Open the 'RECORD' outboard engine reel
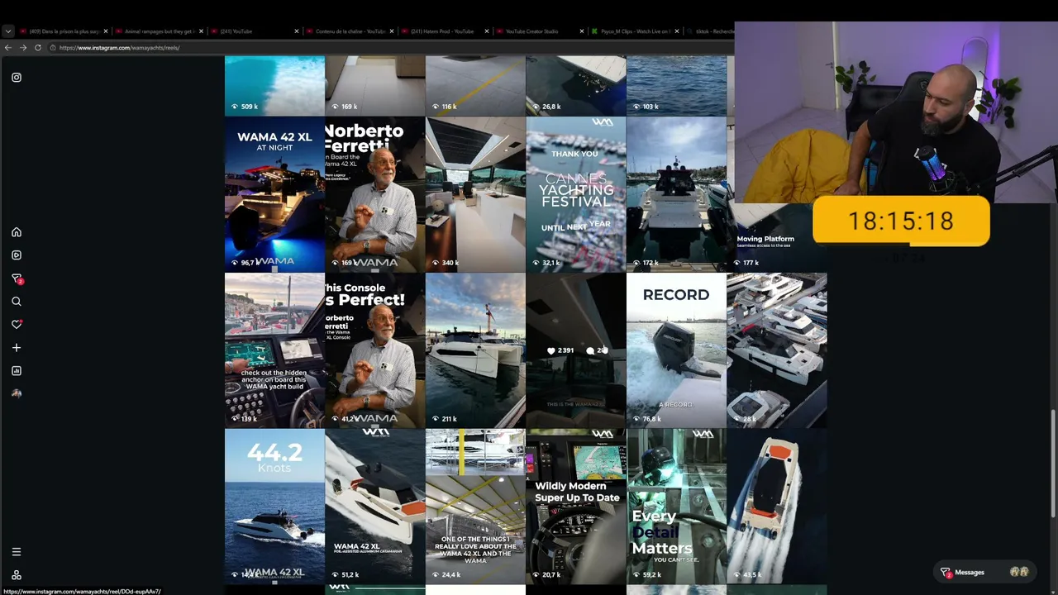1058x595 pixels. click(676, 350)
